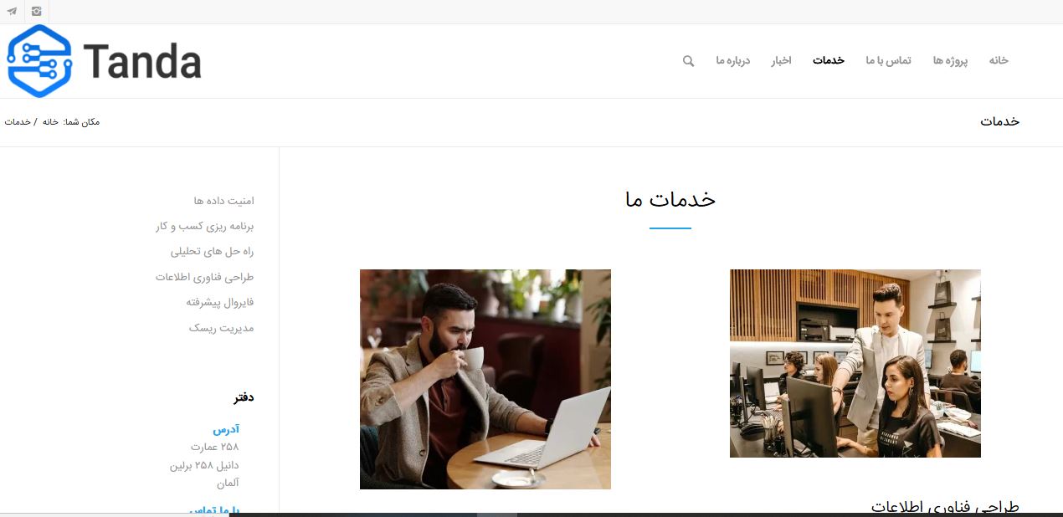Select the خدمات menu item
The width and height of the screenshot is (1063, 517).
[x=828, y=60]
